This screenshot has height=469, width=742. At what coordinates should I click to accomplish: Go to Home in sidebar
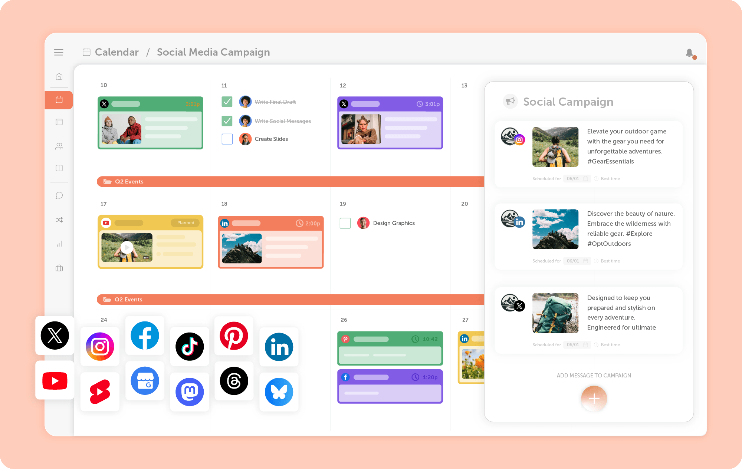[x=59, y=77]
